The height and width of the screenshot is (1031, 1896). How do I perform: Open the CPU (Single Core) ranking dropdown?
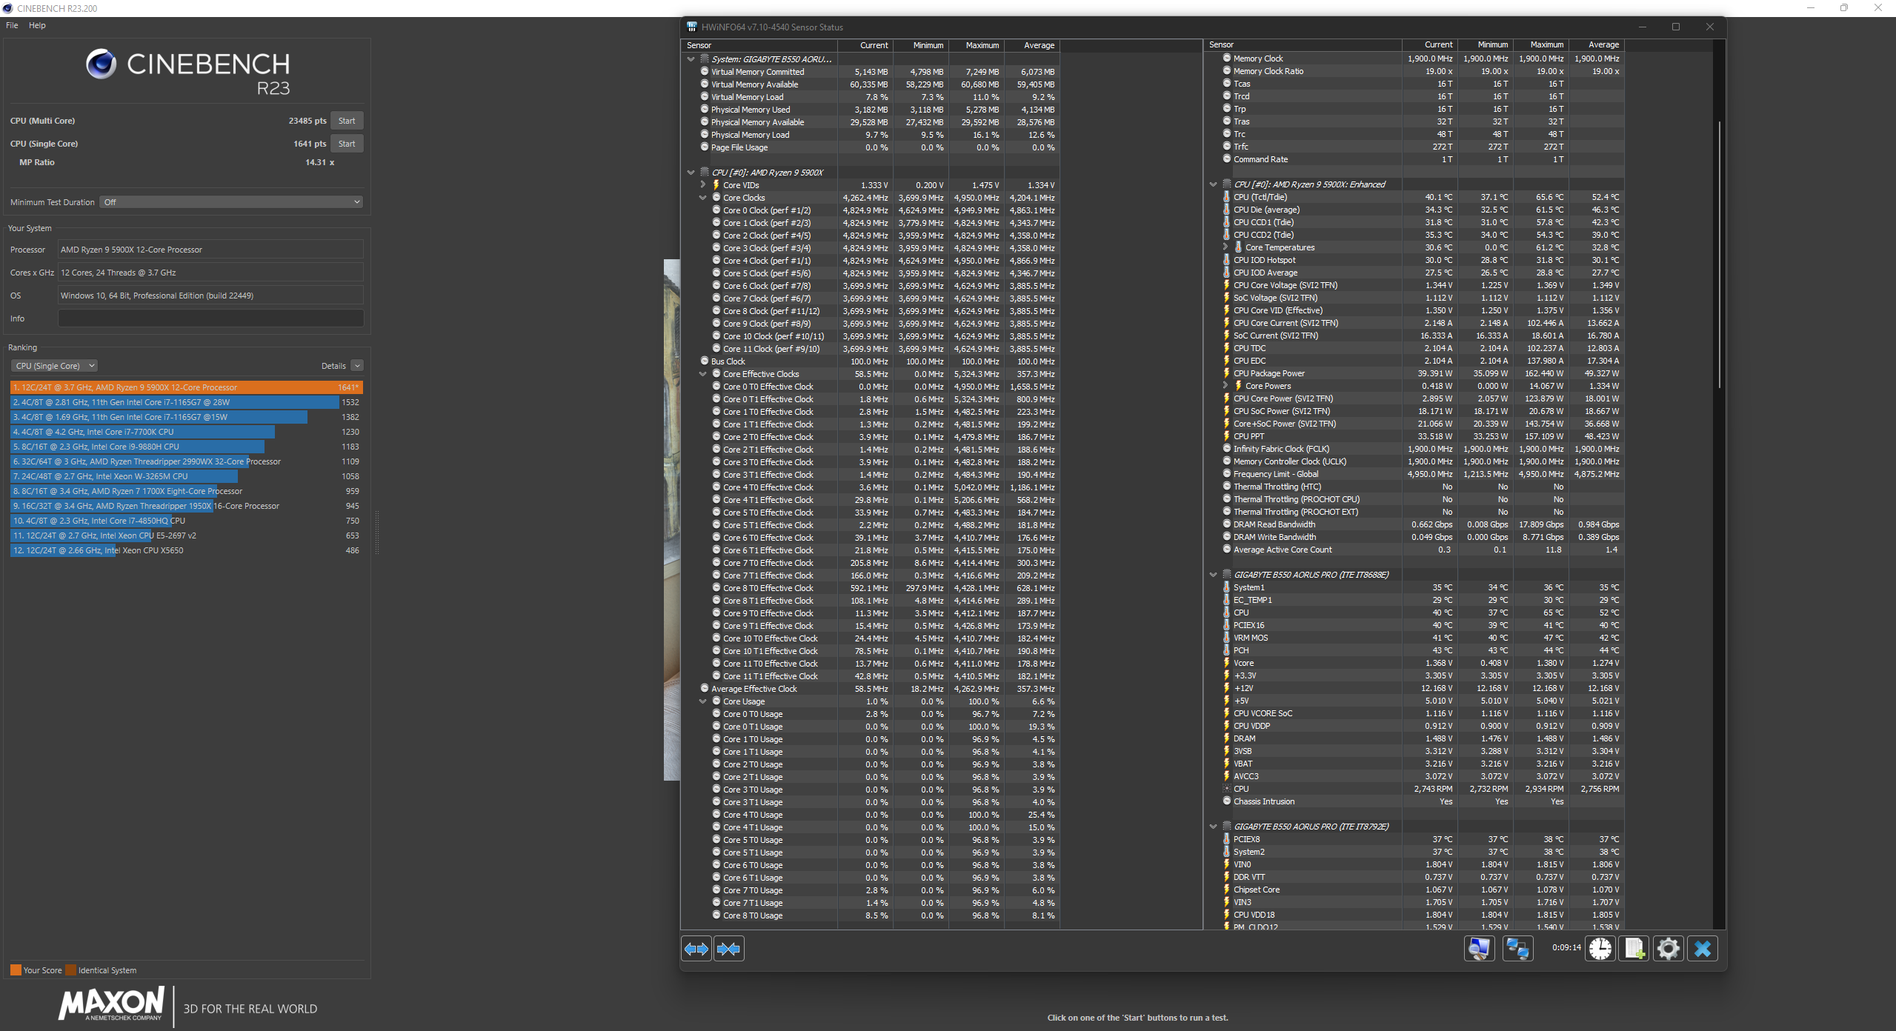click(x=54, y=366)
